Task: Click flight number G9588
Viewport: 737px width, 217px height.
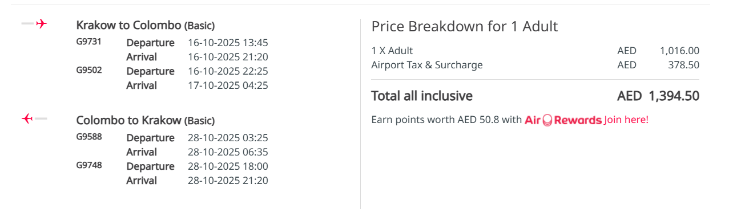Action: 89,137
